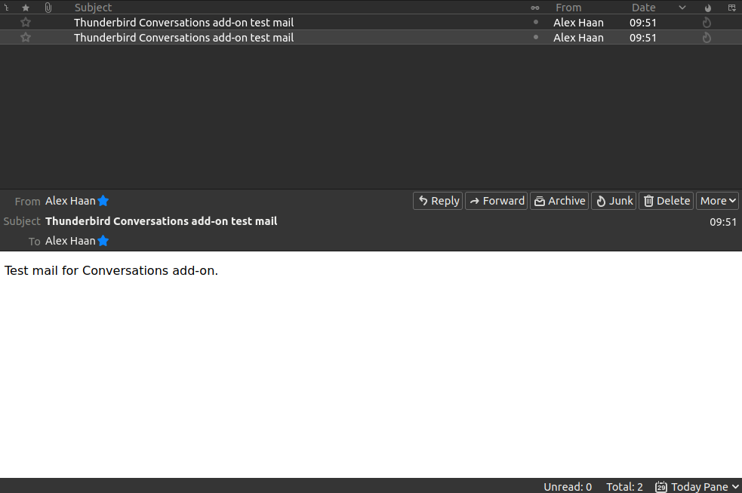Star the first Conversations test mail
Screen dimensions: 742x493
25,22
